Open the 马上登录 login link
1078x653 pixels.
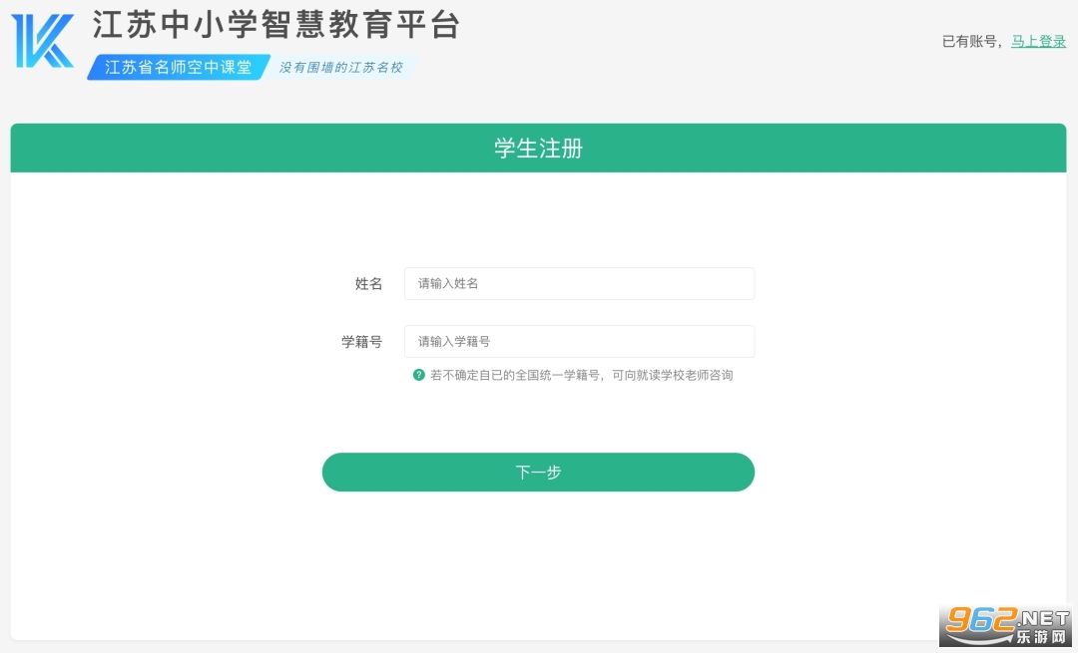tap(1038, 41)
